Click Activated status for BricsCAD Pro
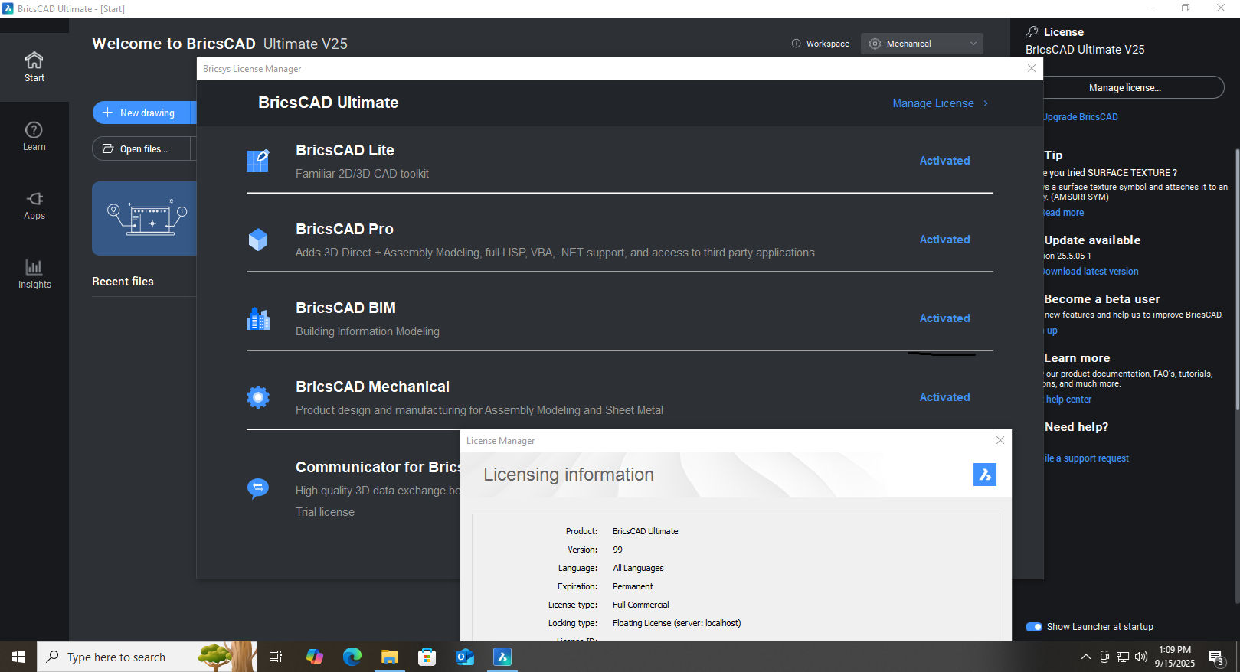This screenshot has height=672, width=1240. point(944,240)
